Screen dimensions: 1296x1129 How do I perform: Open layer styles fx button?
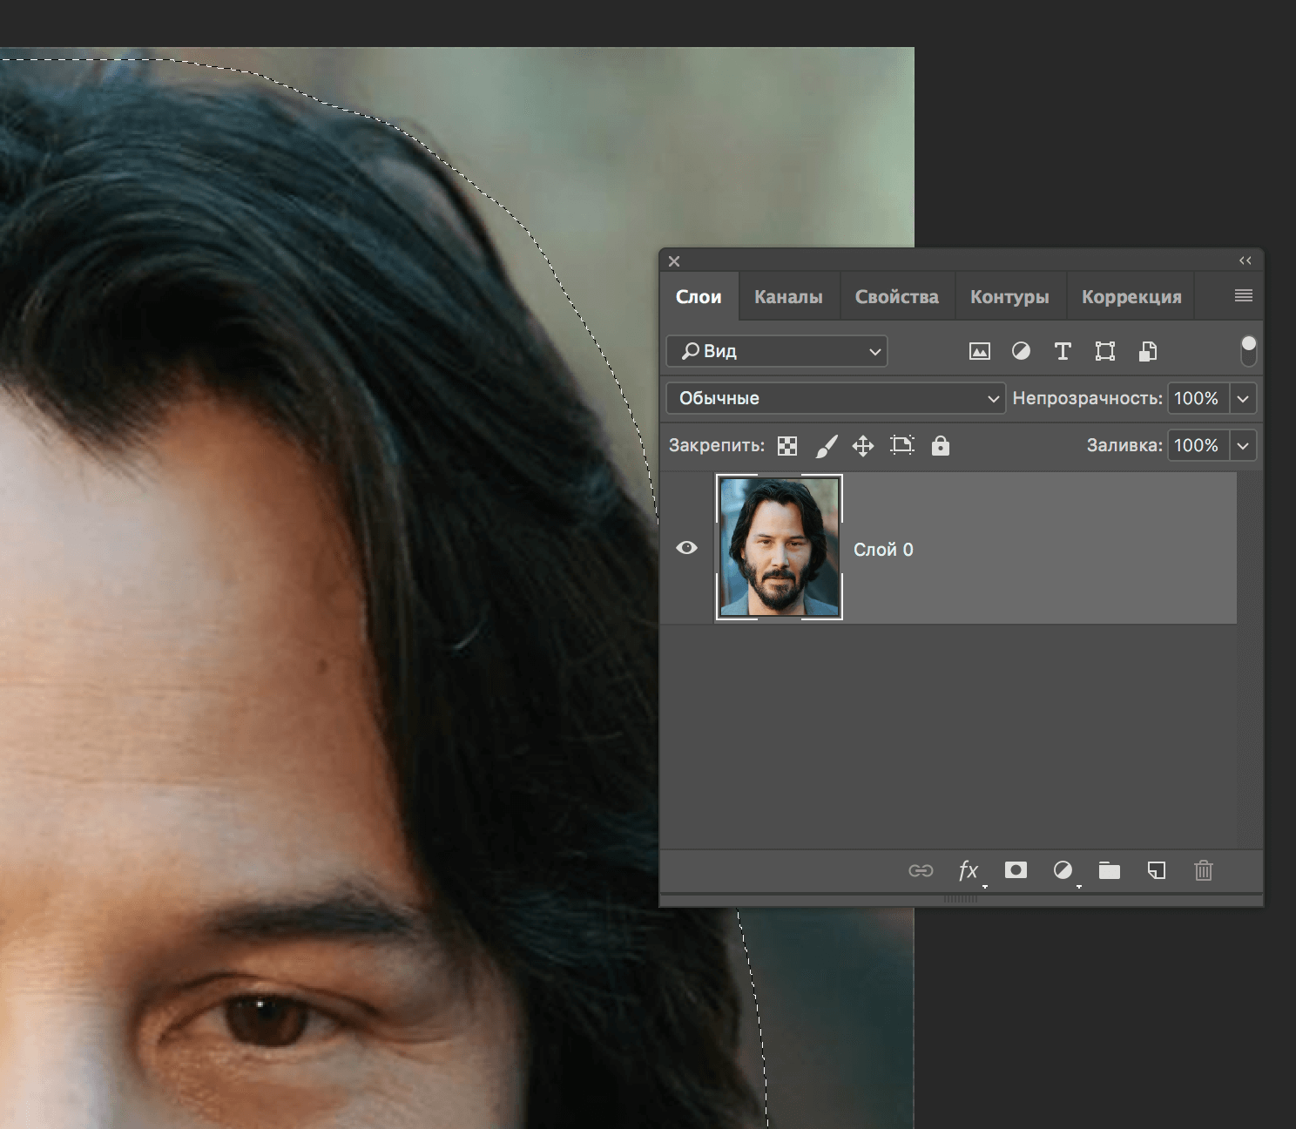tap(969, 870)
